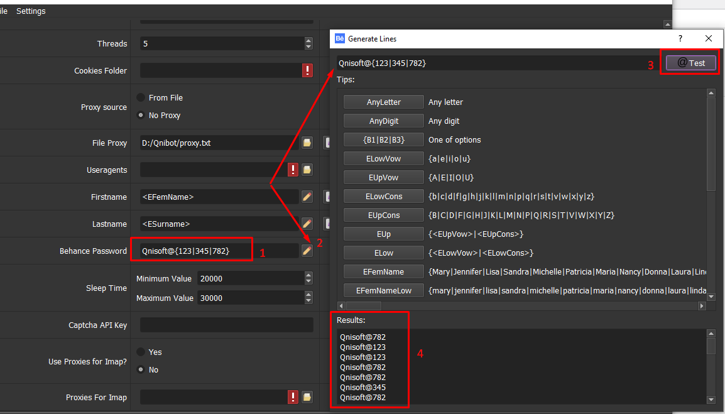
Task: Open the Settings menu
Action: pyautogui.click(x=31, y=11)
